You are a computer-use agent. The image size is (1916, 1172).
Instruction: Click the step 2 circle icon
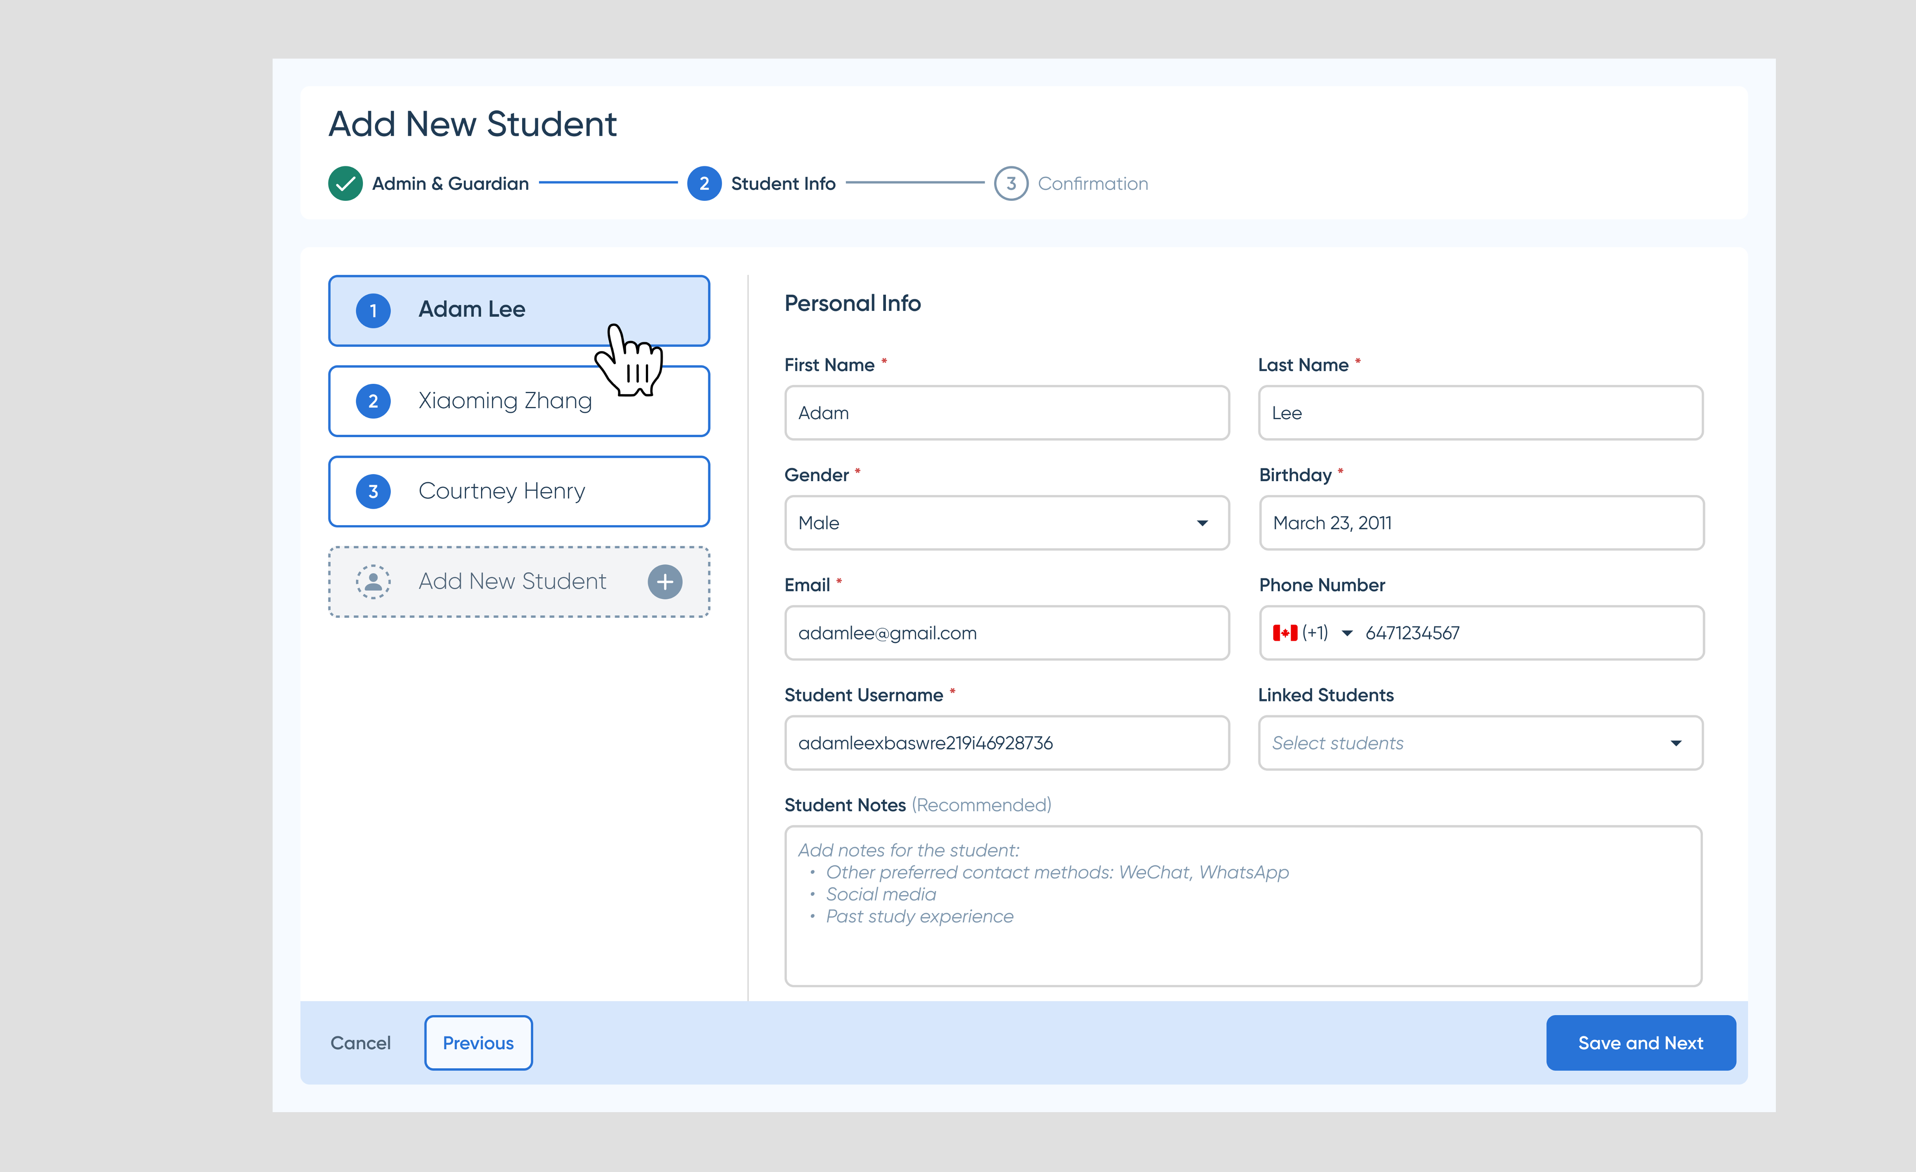(x=704, y=183)
